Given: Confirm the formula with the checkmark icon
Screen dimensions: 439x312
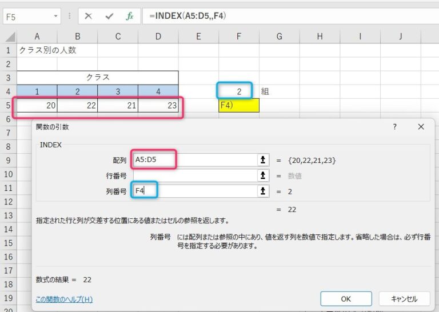Looking at the screenshot, I should coord(109,16).
